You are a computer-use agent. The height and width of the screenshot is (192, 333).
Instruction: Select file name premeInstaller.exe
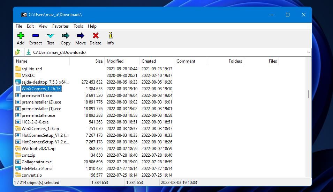tap(38, 115)
